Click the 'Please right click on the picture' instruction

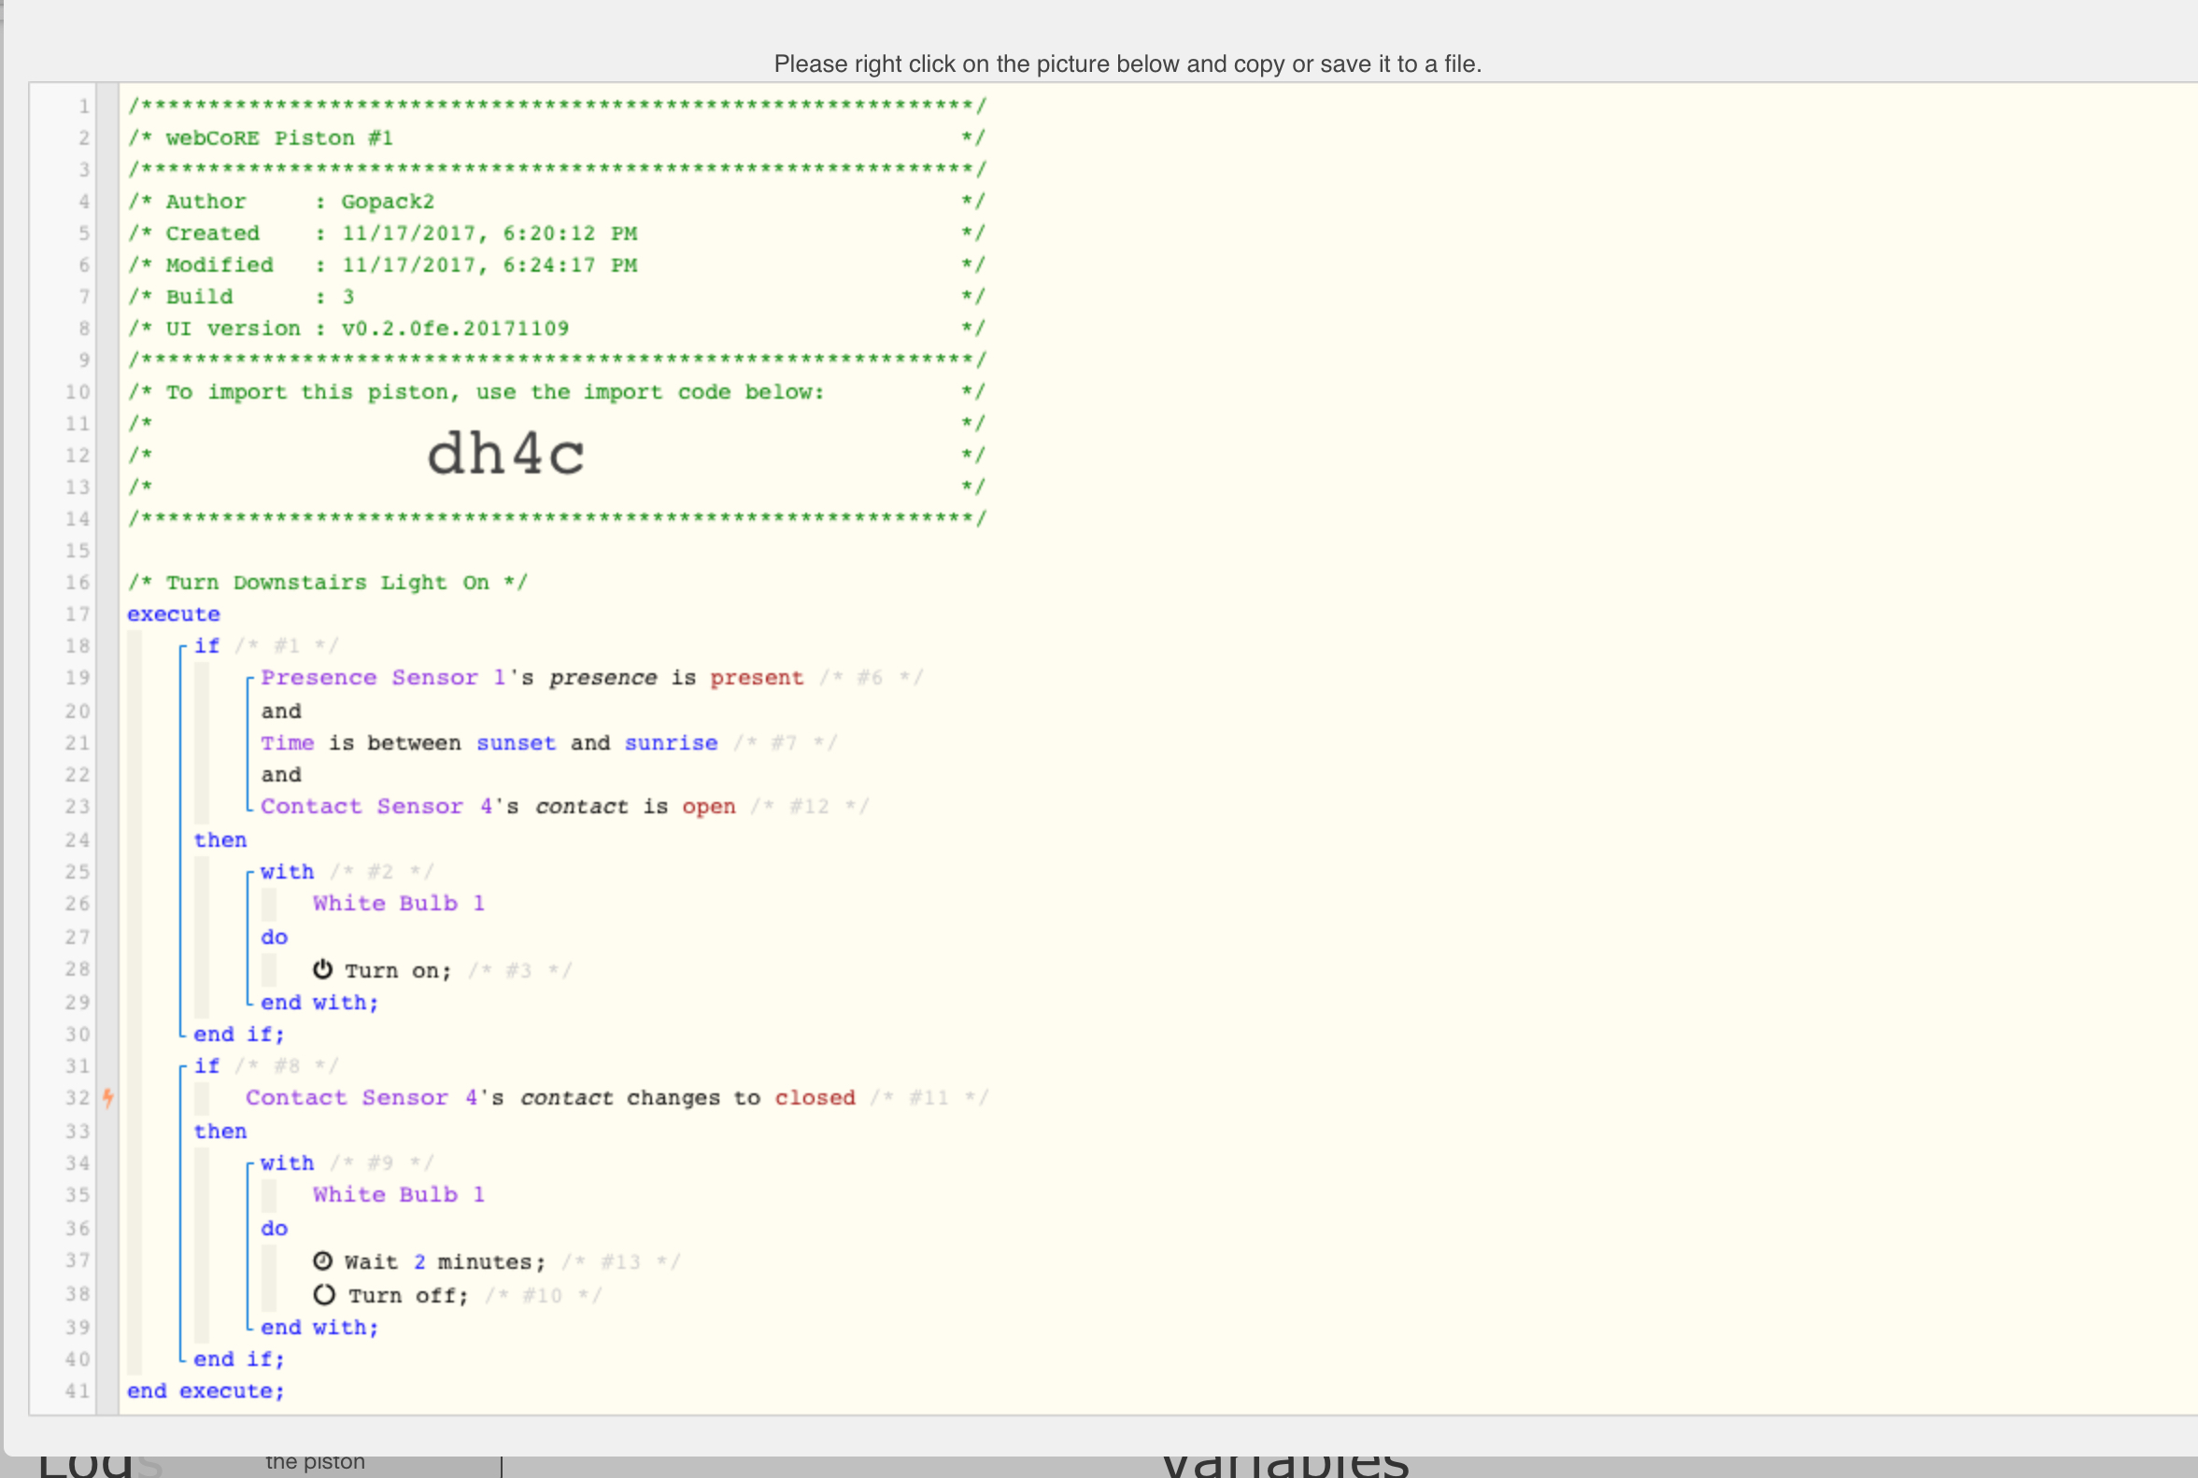(1127, 64)
